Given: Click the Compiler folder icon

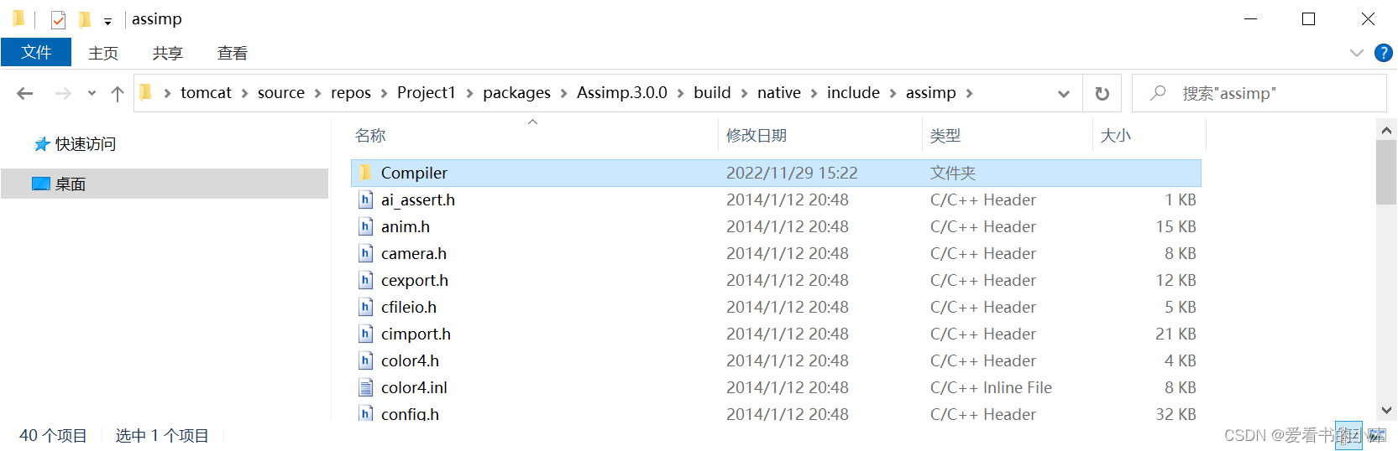Looking at the screenshot, I should tap(365, 173).
